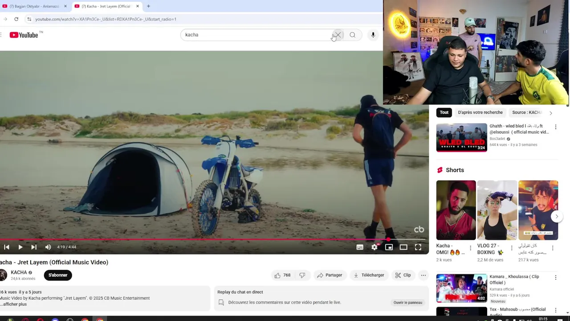Open the Kamara _ Khoulassa title link
Viewport: 570px width, 321px height.
coord(514,280)
